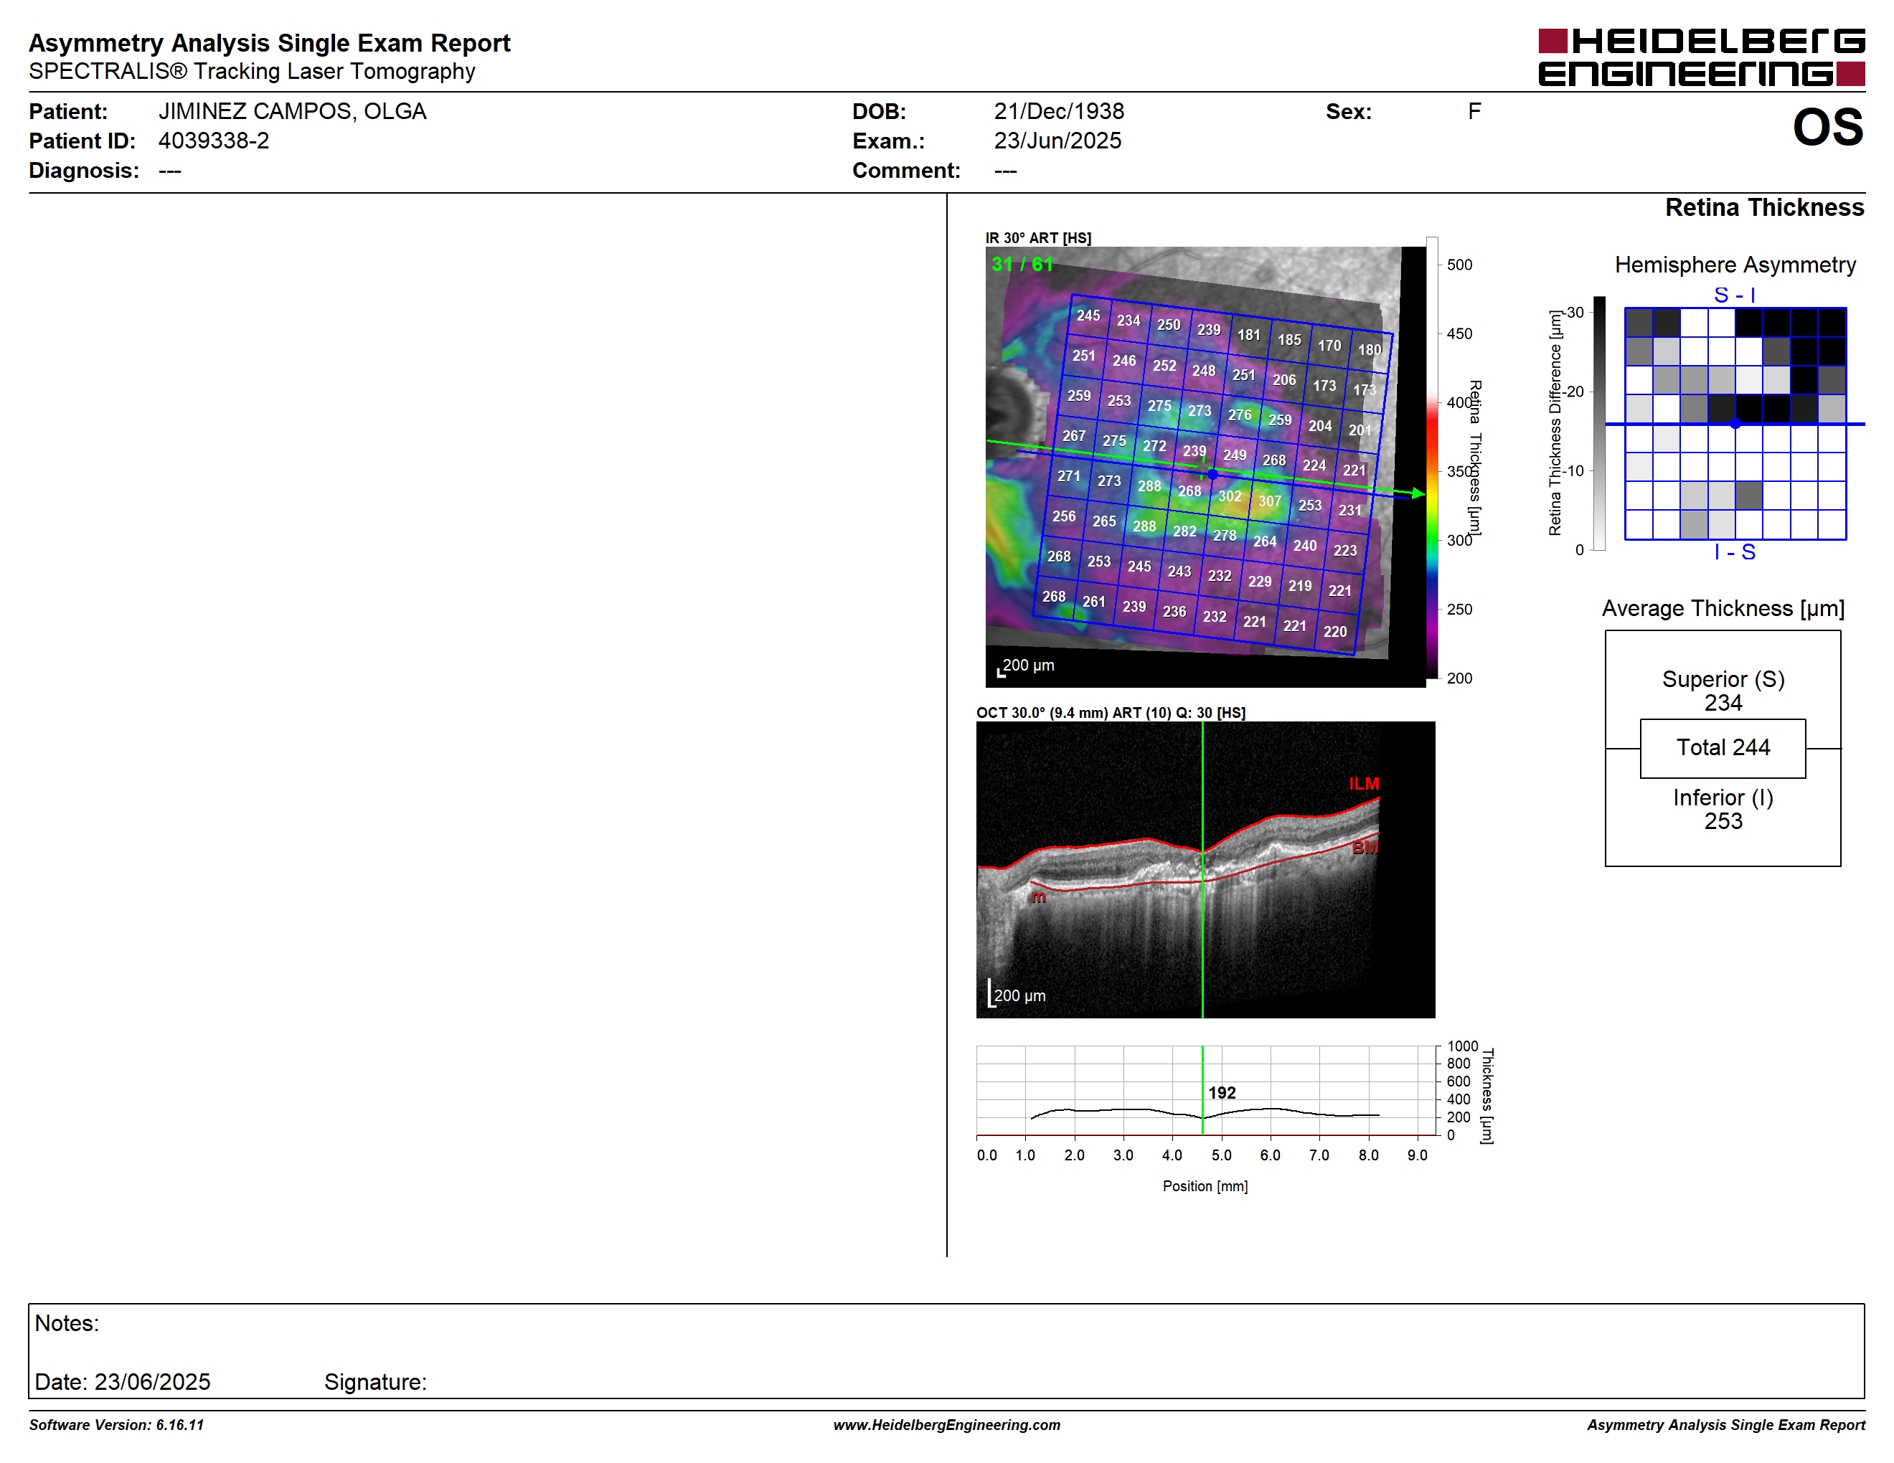
Task: Click the DOB value 21/Dec/1938
Action: pyautogui.click(x=1059, y=112)
